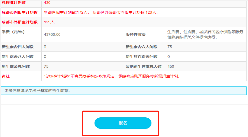Click the 更多信息详见学校已备案的招生简章 notice

[124, 91]
